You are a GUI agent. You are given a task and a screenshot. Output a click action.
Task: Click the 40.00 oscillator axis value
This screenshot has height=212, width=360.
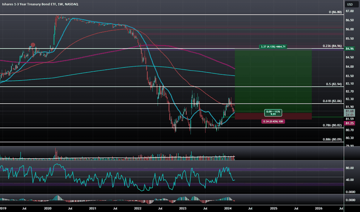pyautogui.click(x=350, y=180)
